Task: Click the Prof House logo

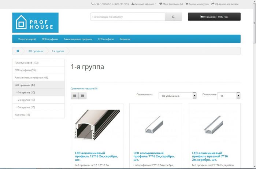Action: 35,23
